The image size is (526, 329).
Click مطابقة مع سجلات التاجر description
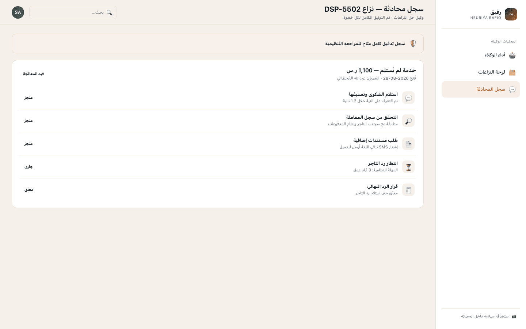pyautogui.click(x=363, y=124)
